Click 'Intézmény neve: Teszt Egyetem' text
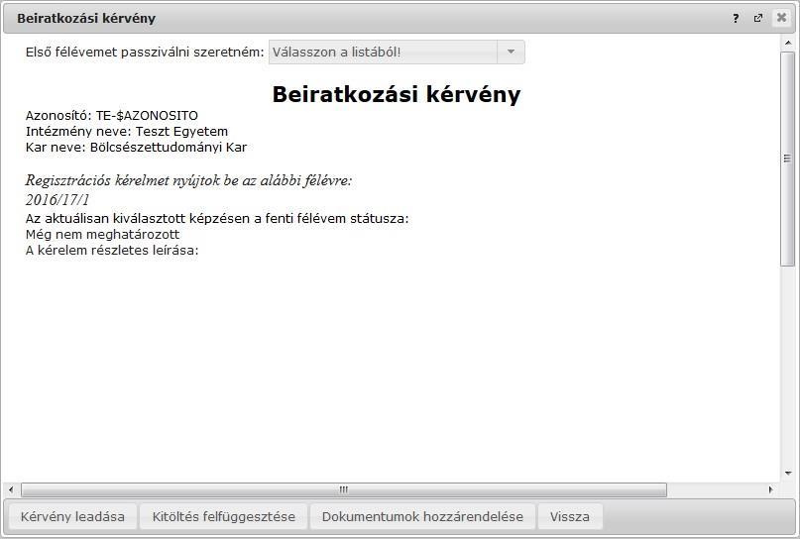This screenshot has height=539, width=800. (127, 132)
